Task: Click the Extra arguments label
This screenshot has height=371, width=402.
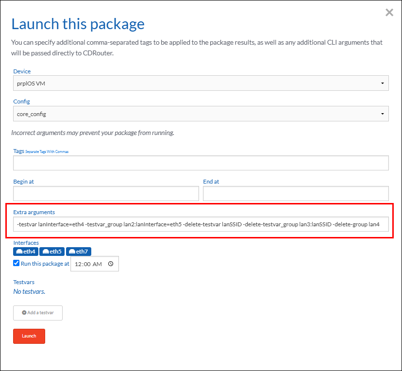Action: pos(34,212)
